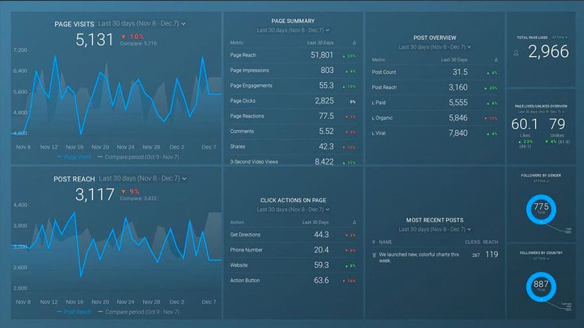Select the Website action row
Screen dimensions: 584x328
[x=293, y=265]
